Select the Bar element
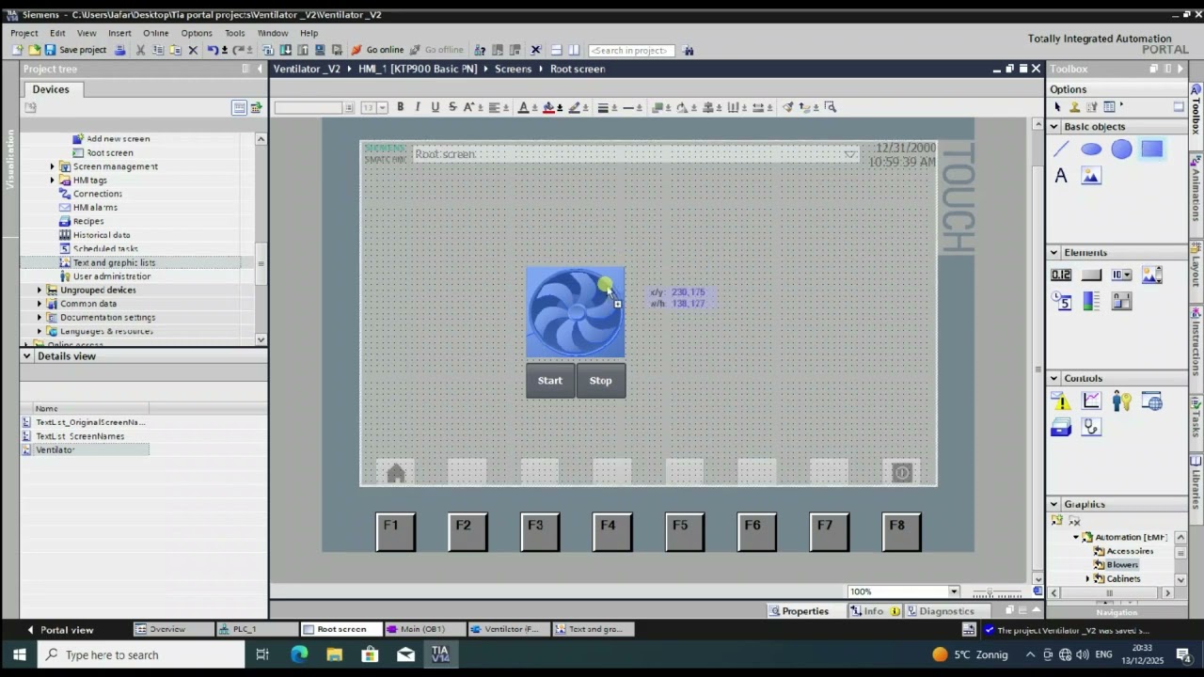Image resolution: width=1204 pixels, height=677 pixels. click(x=1091, y=302)
